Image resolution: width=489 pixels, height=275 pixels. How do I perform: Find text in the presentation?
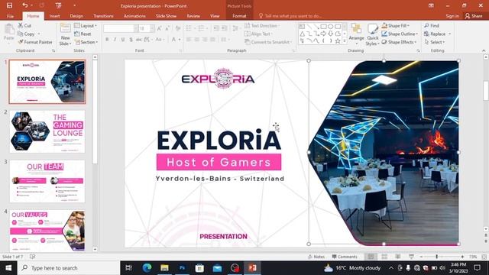[x=432, y=25]
